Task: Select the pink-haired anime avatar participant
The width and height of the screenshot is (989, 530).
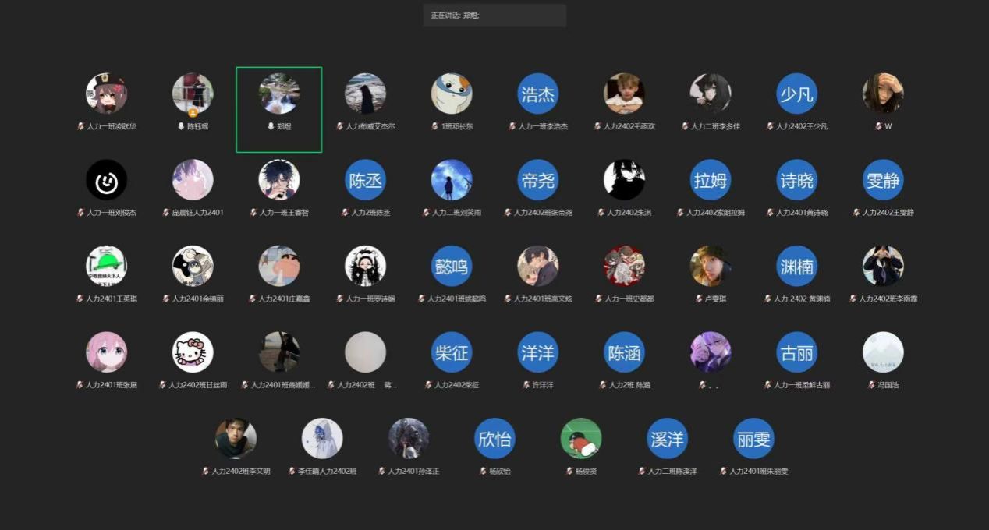Action: point(106,352)
